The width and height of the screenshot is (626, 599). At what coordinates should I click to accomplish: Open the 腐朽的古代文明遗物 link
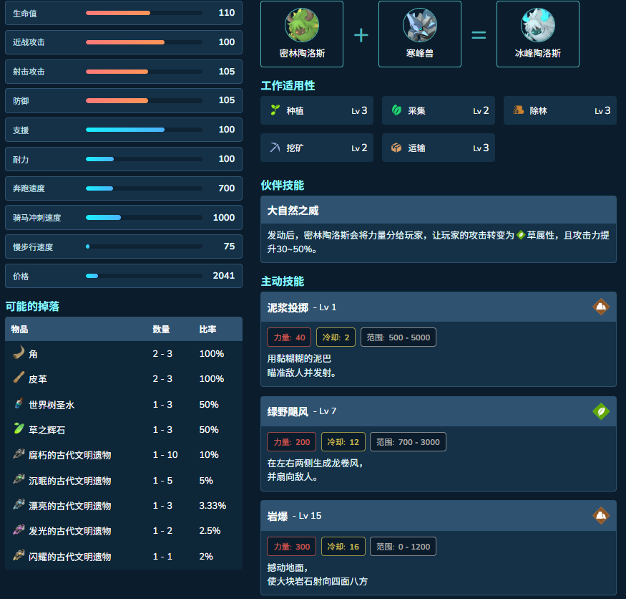[x=70, y=456]
